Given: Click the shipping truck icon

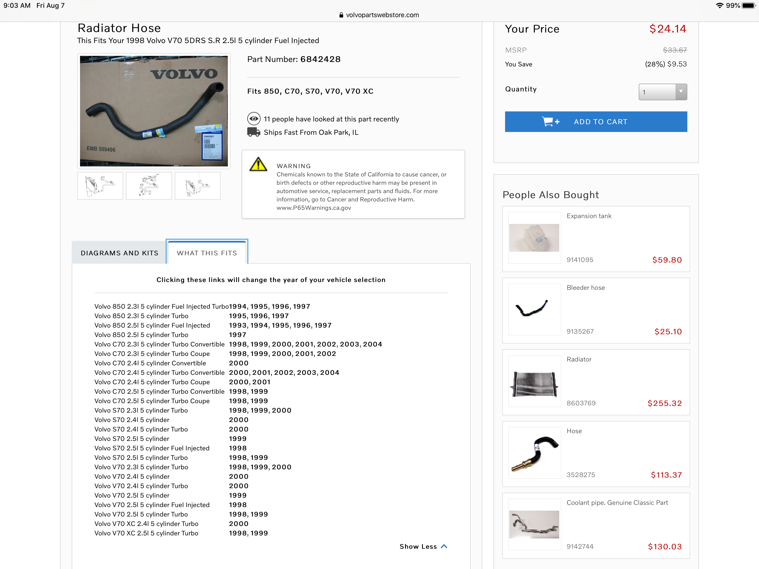Looking at the screenshot, I should 254,132.
